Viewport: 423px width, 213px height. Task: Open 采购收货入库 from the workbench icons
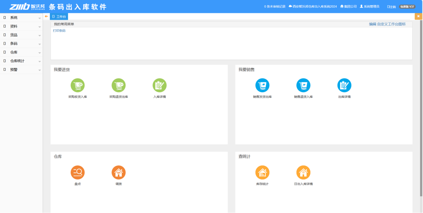78,85
